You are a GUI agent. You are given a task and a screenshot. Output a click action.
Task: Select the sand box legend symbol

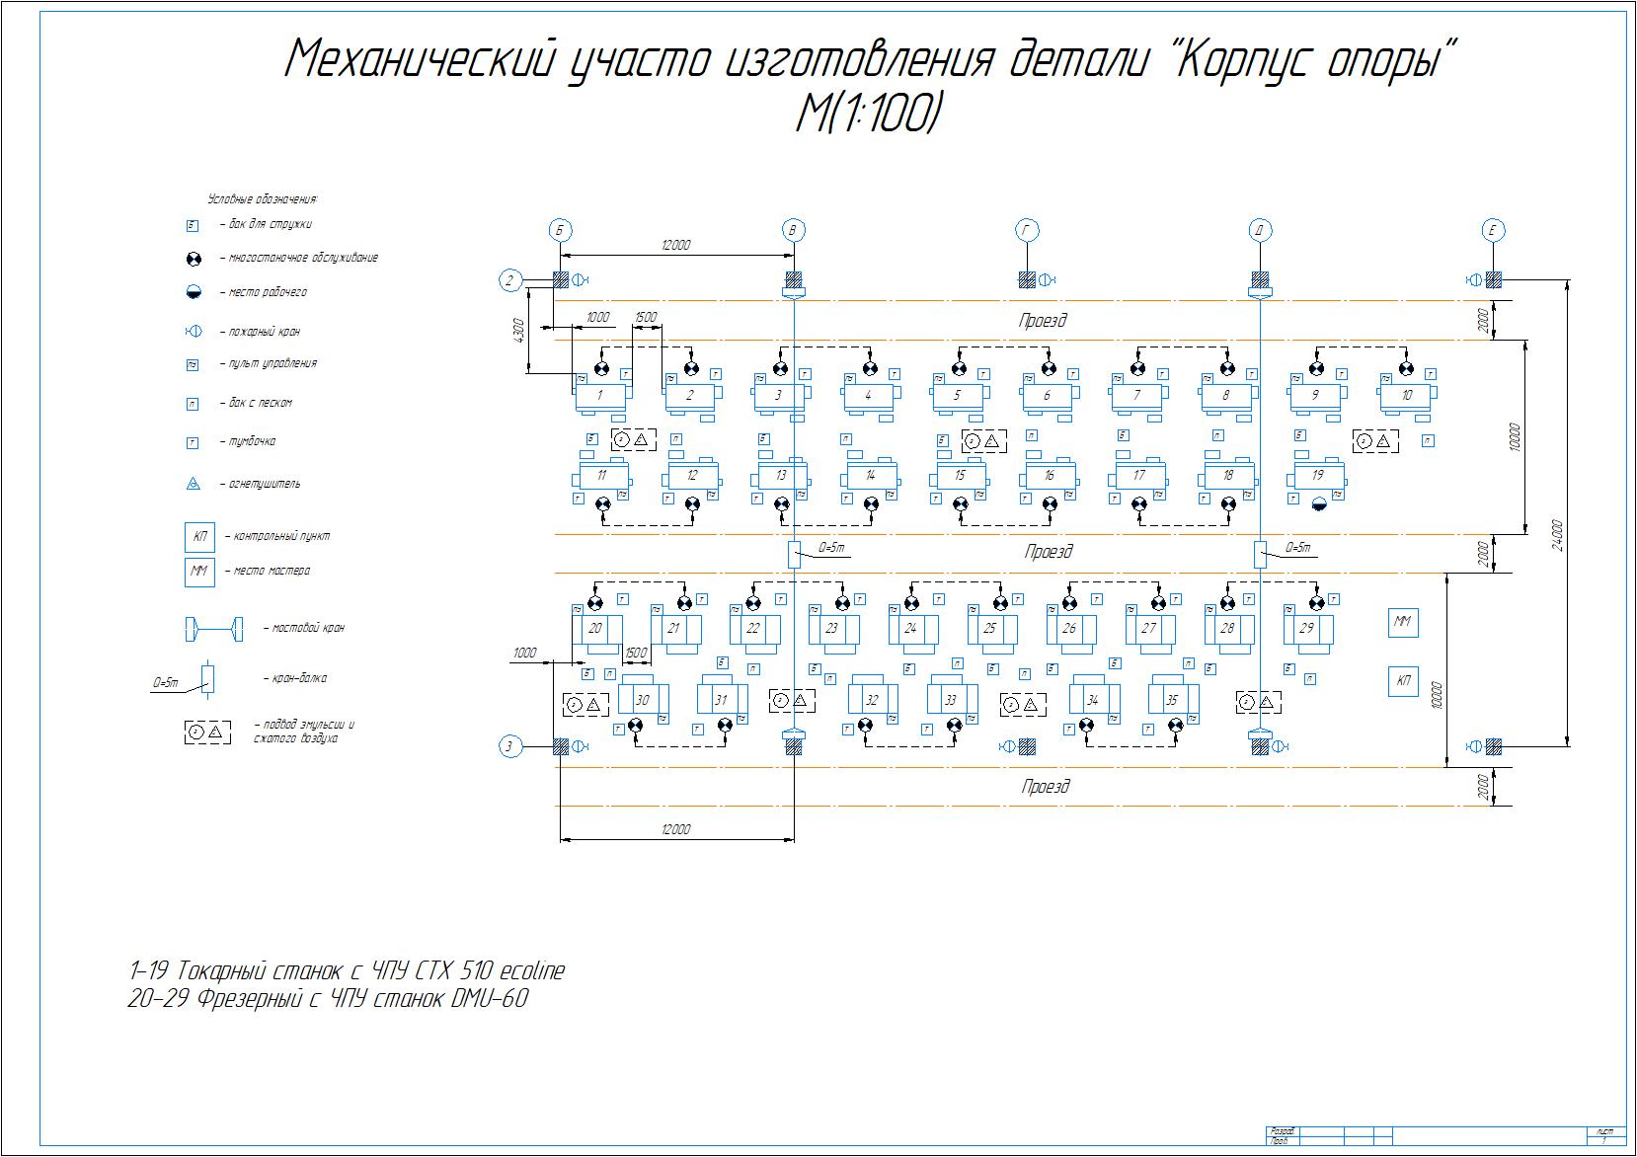[193, 404]
